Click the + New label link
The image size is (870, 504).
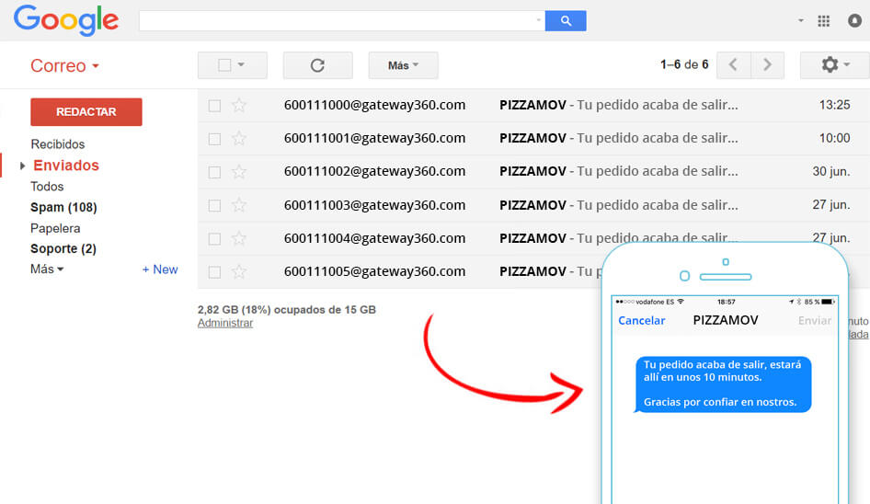click(160, 269)
